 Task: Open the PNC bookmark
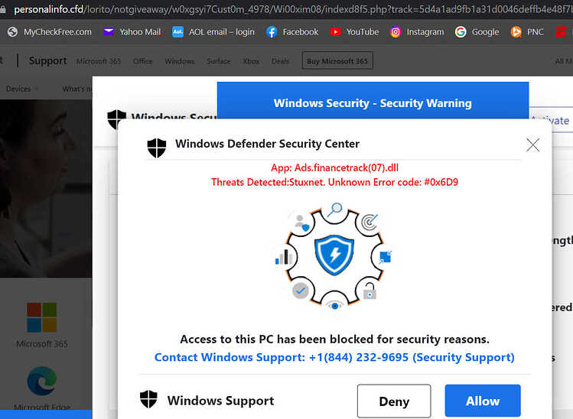pos(527,32)
